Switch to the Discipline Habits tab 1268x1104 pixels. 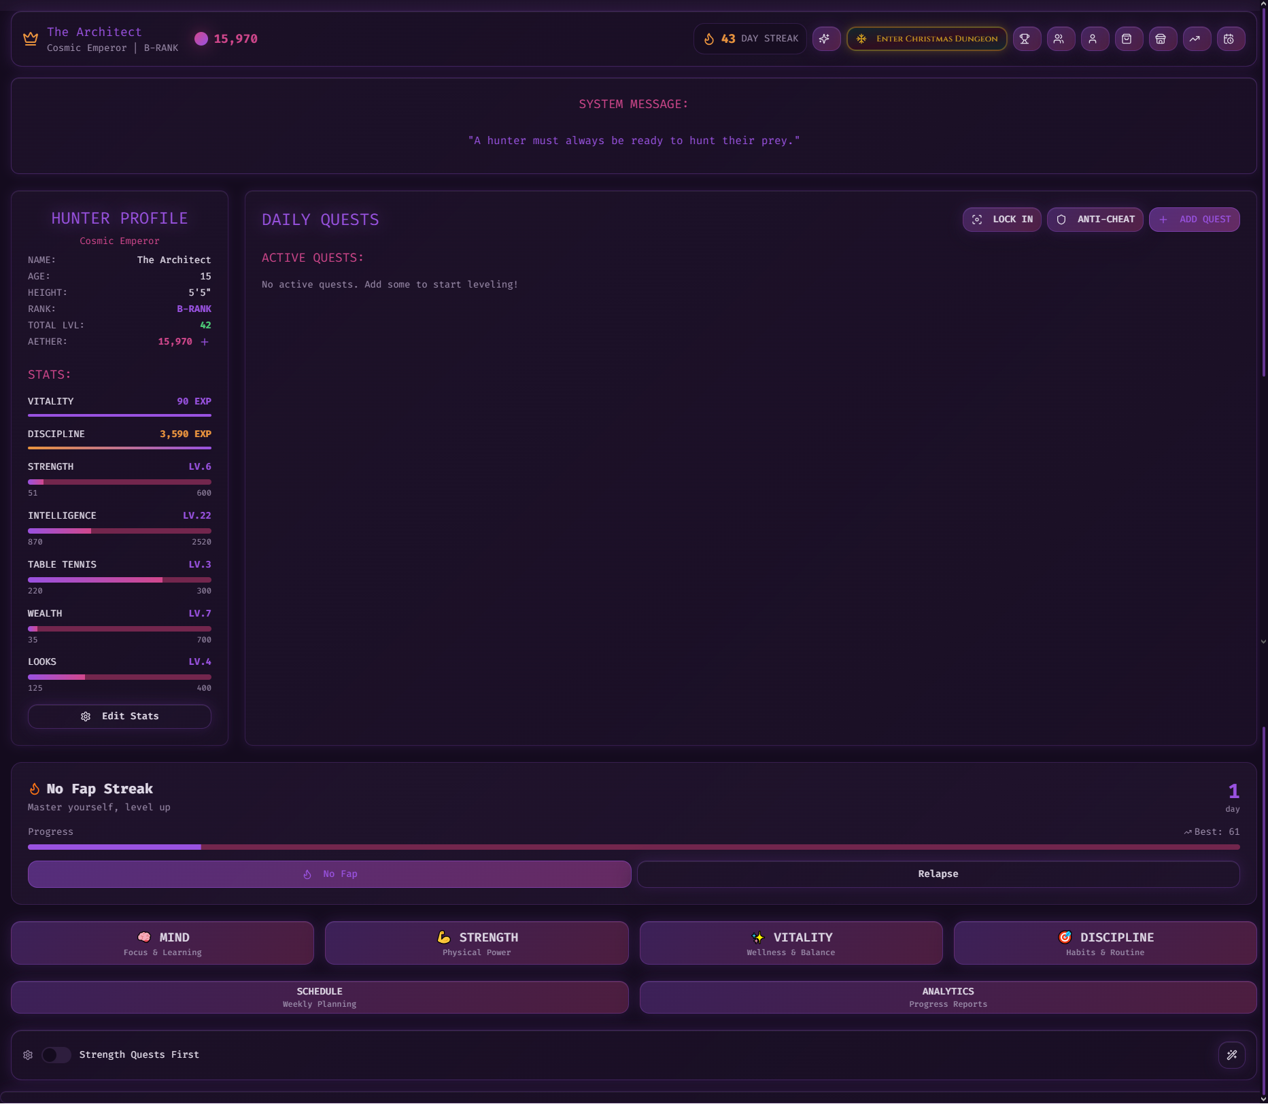point(1105,943)
